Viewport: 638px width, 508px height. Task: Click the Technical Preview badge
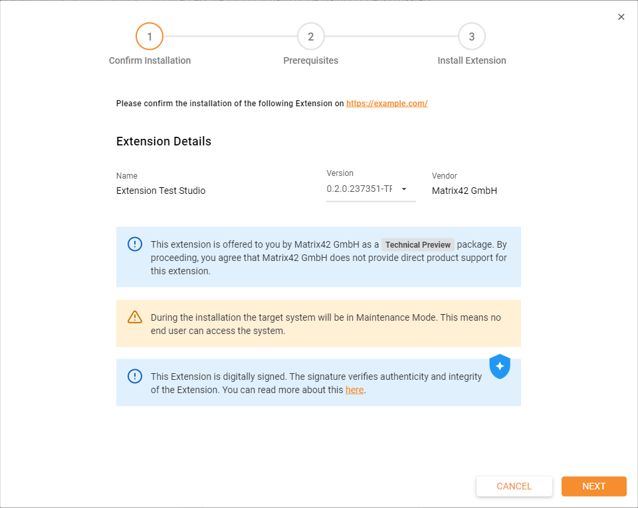(x=418, y=245)
